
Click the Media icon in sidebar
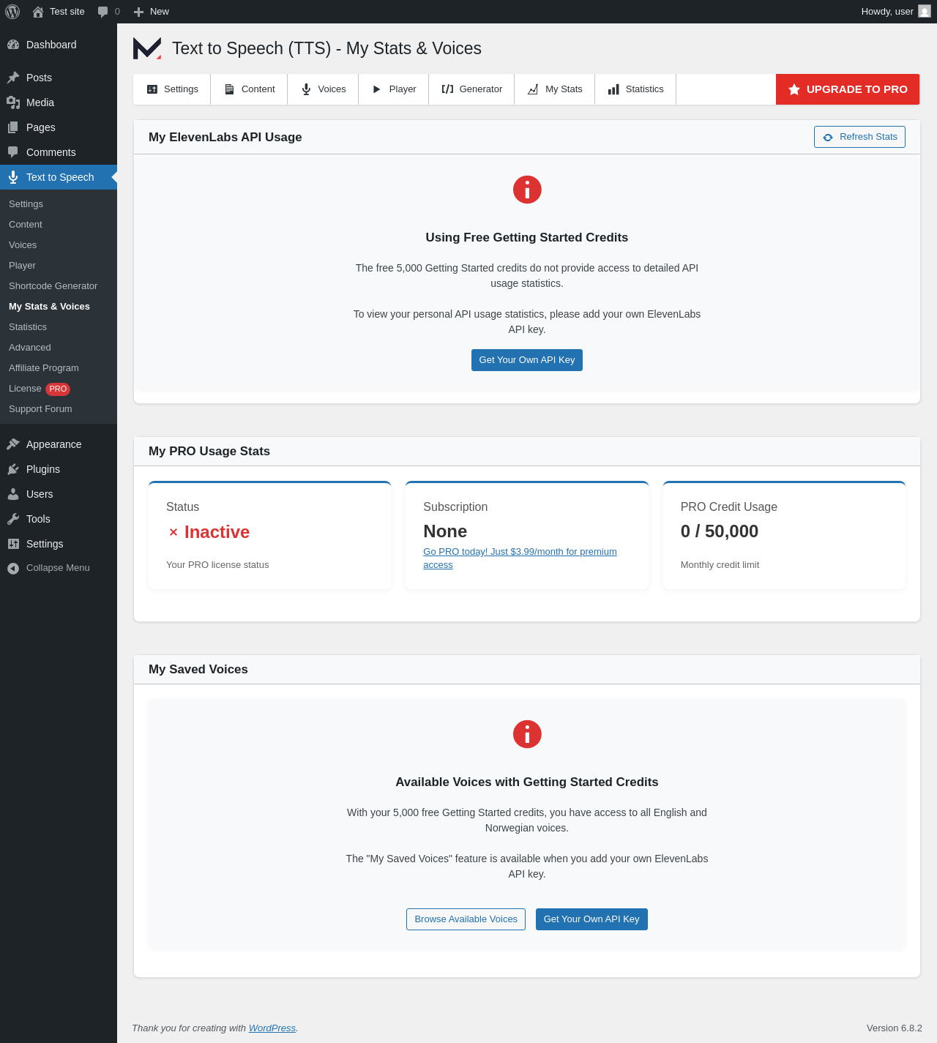[13, 102]
